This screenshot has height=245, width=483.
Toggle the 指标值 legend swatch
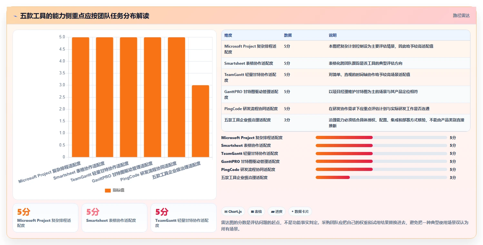click(x=108, y=190)
